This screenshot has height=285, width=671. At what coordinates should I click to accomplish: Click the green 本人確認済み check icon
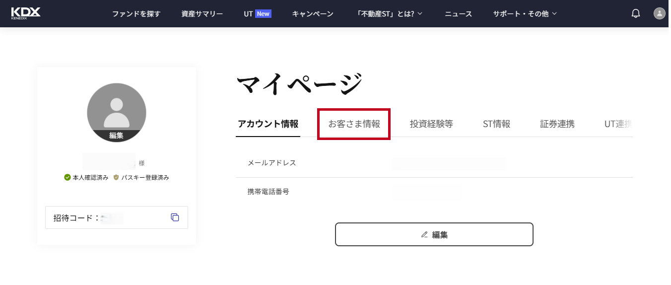[x=67, y=177]
